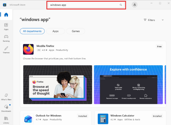Expand the Filters chevron dropdown
Viewport: 171px width, 125px height.
coord(163,20)
